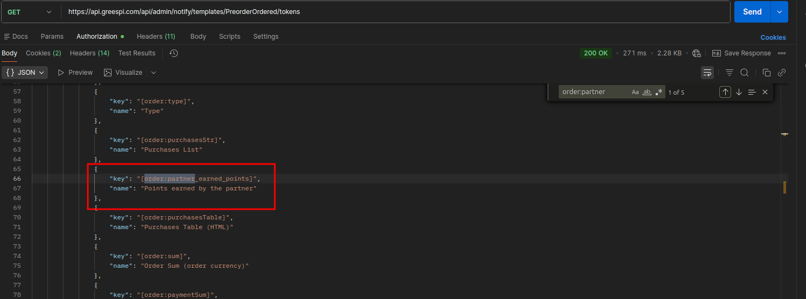This screenshot has width=806, height=299.
Task: Toggle regular expression search option
Action: [659, 92]
